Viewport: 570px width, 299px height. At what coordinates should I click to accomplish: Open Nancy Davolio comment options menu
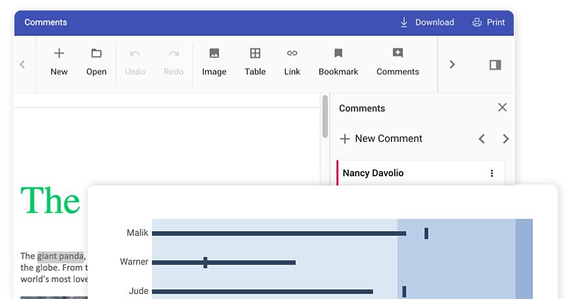point(492,173)
